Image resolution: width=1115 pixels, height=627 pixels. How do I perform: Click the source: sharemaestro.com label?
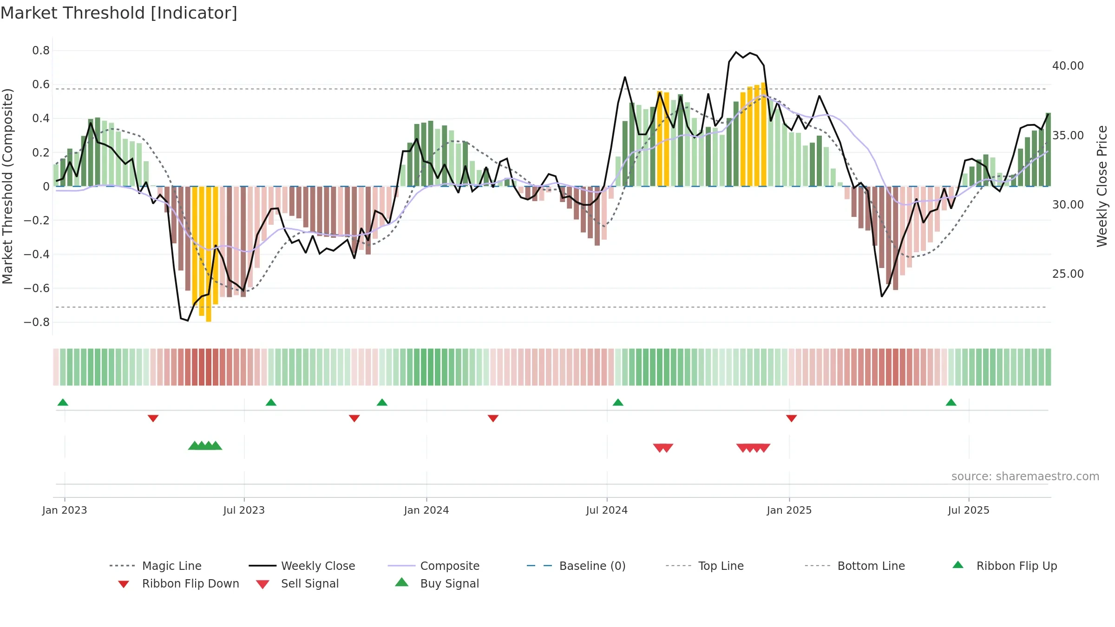click(1025, 477)
